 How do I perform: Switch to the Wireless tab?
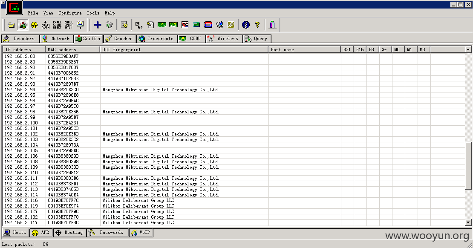coord(224,39)
